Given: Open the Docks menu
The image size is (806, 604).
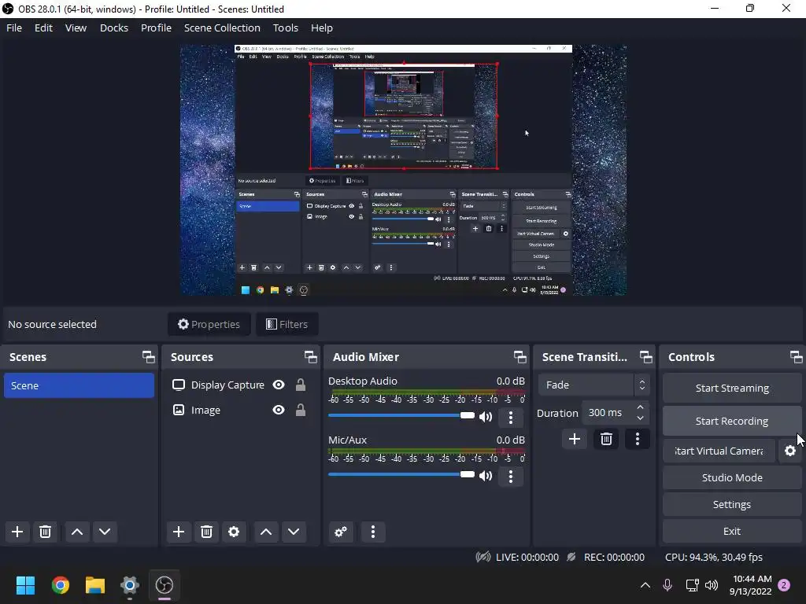Looking at the screenshot, I should tap(113, 28).
